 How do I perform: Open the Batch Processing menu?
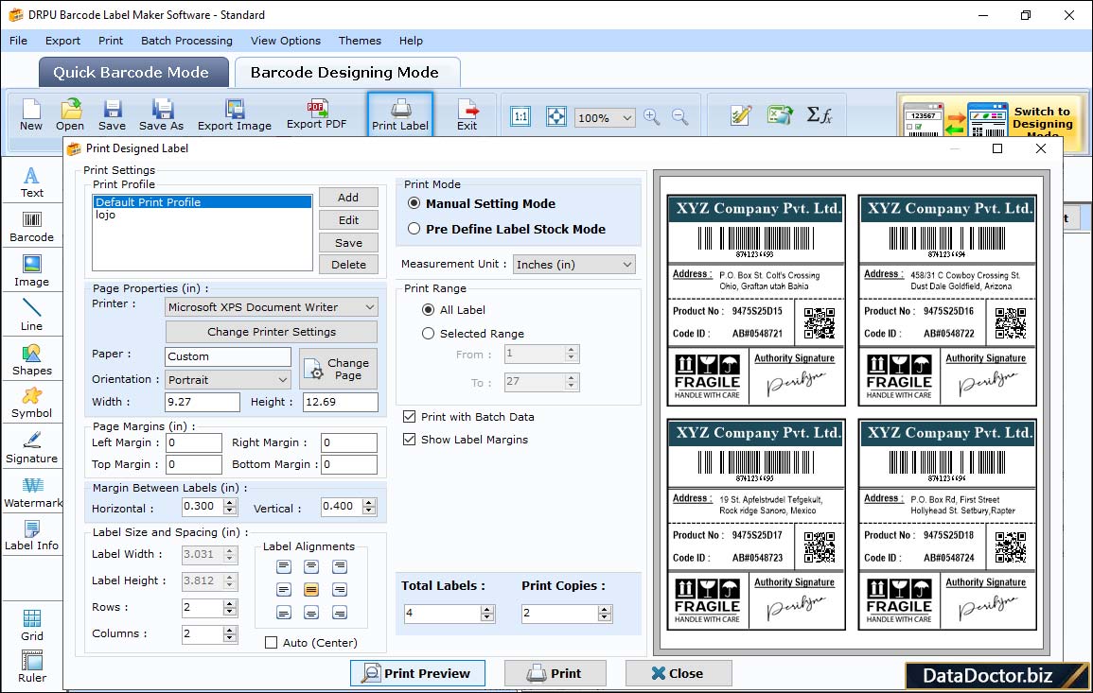coord(186,41)
